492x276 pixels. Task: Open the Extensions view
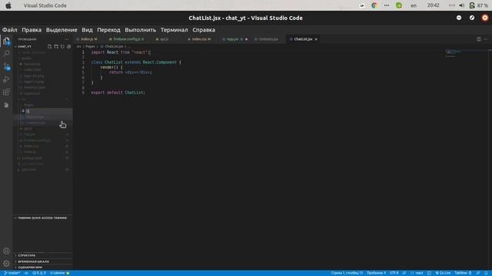click(x=6, y=92)
